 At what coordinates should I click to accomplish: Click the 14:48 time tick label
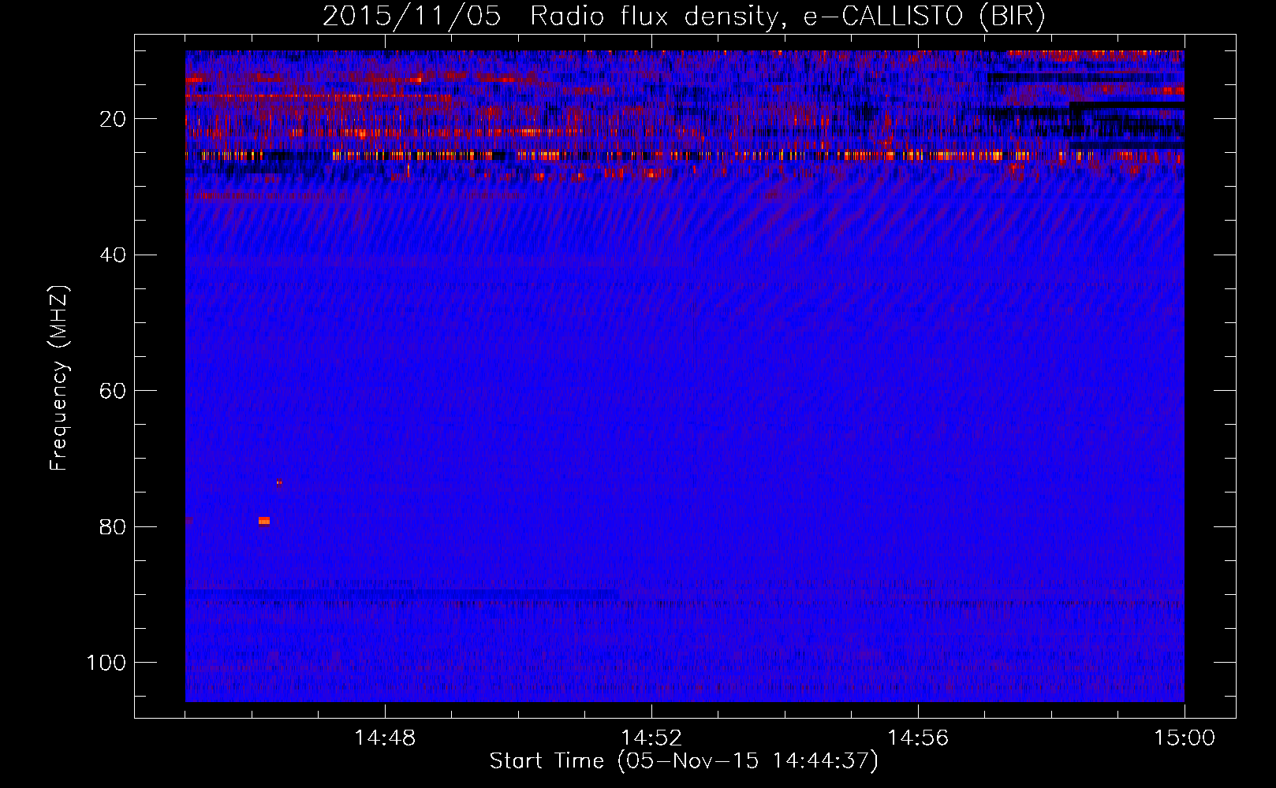pyautogui.click(x=385, y=738)
